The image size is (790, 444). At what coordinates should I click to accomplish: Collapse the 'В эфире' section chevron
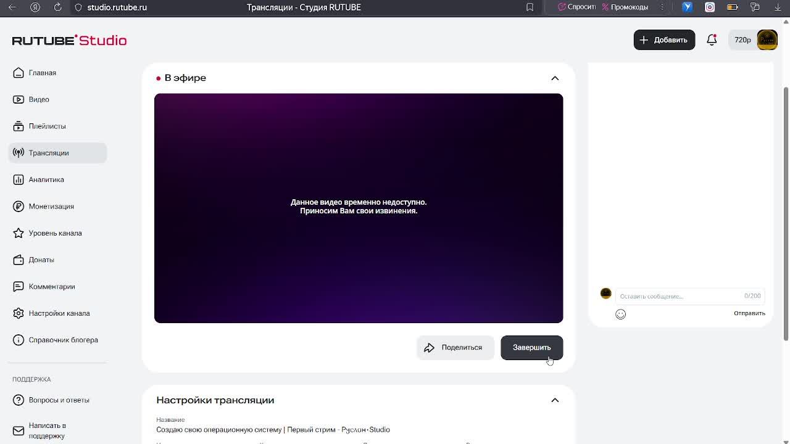tap(555, 78)
